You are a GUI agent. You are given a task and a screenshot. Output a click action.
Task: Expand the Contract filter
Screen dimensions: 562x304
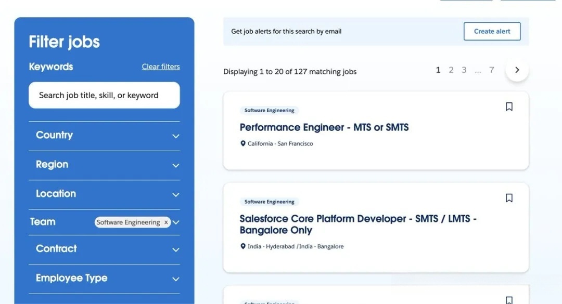pyautogui.click(x=104, y=249)
